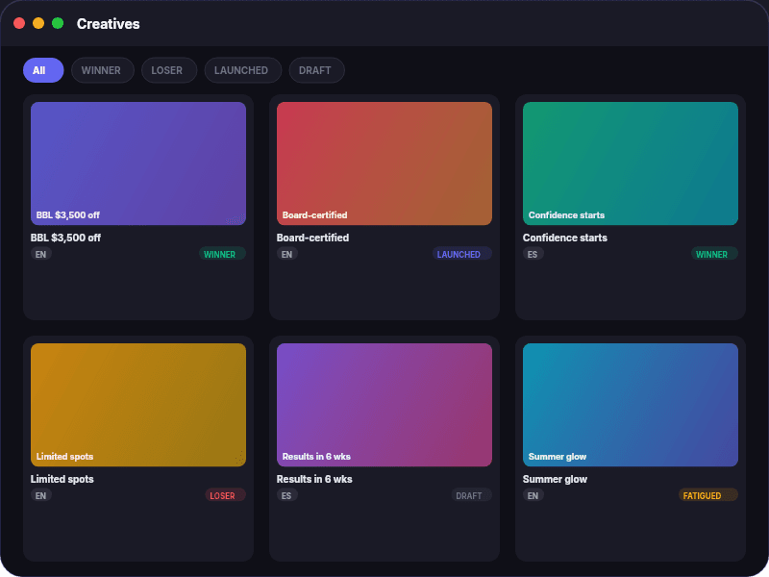Open the Board-certified creative thumbnail

(384, 163)
